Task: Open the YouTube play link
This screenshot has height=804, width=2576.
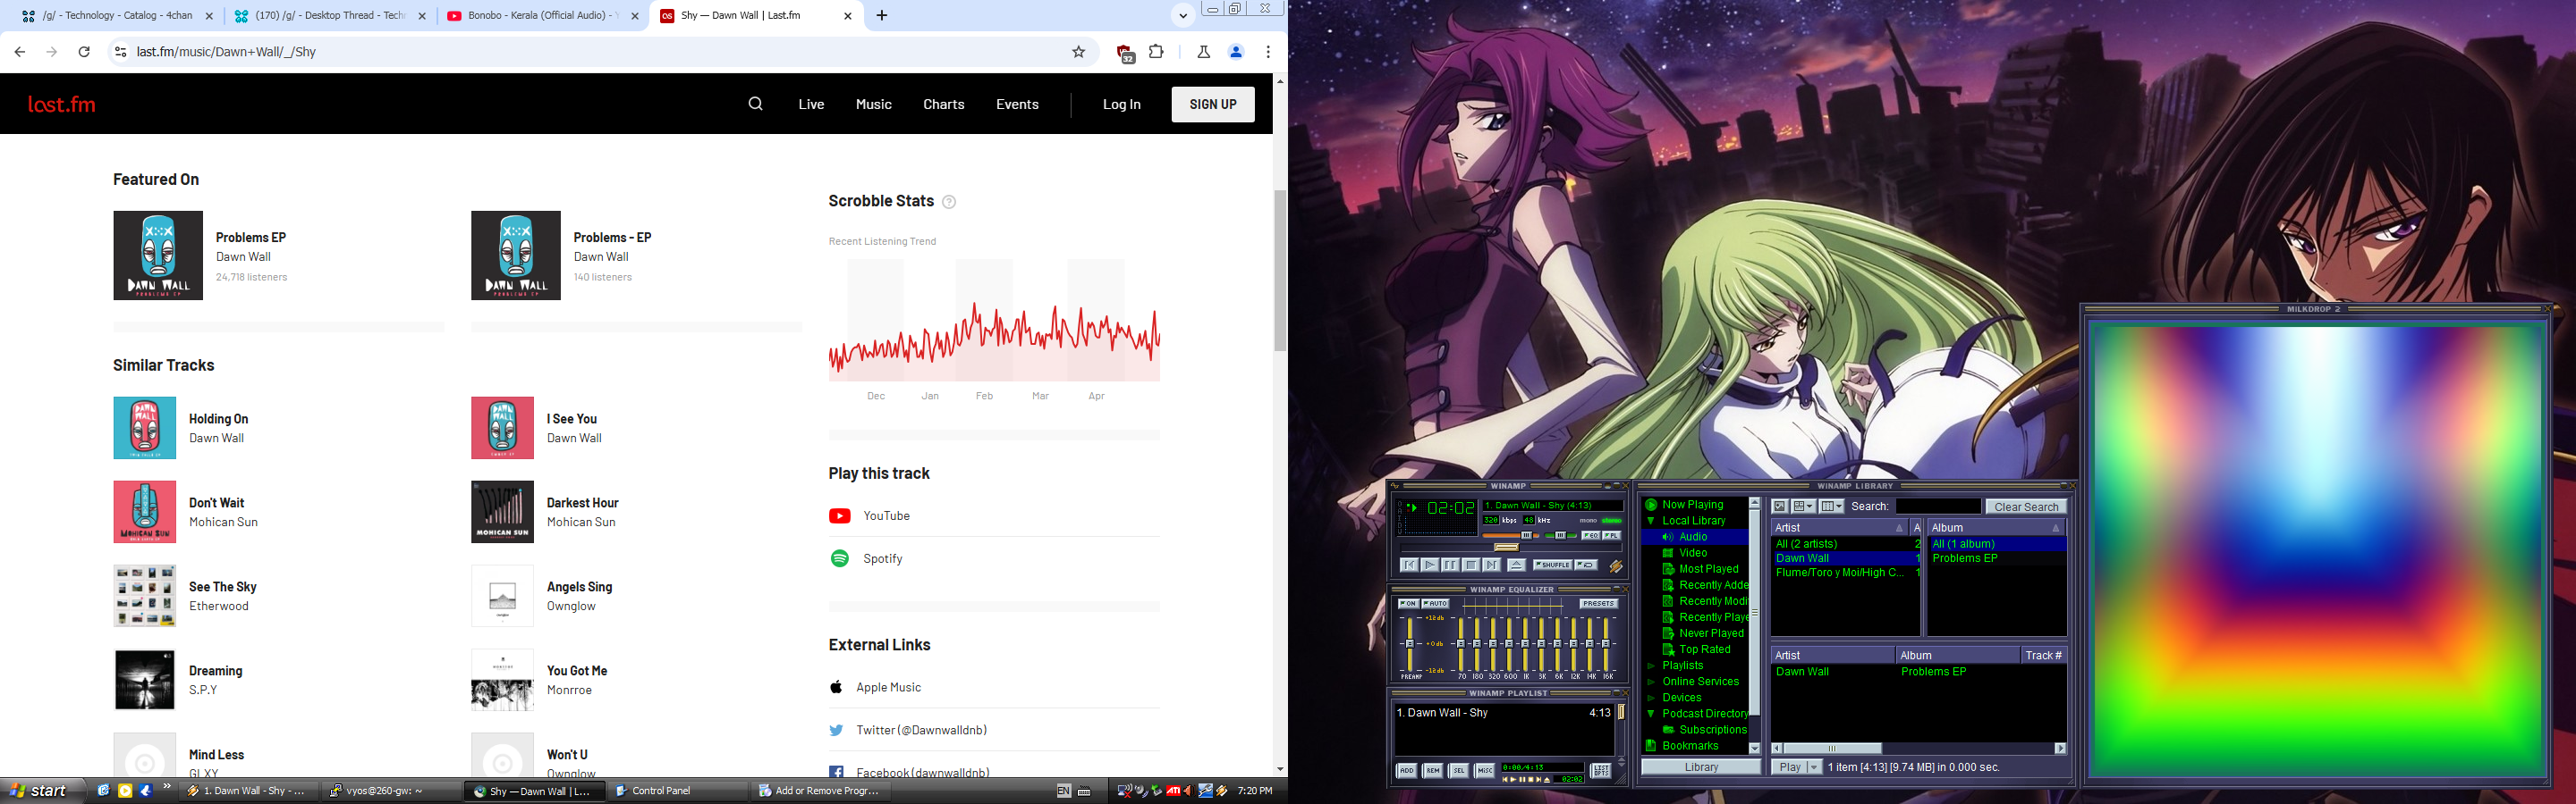Action: point(886,515)
